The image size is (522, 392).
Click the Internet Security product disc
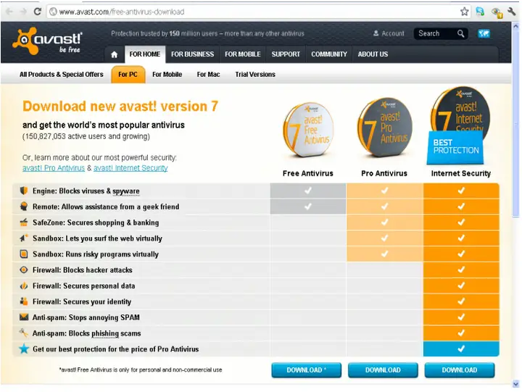click(x=461, y=110)
